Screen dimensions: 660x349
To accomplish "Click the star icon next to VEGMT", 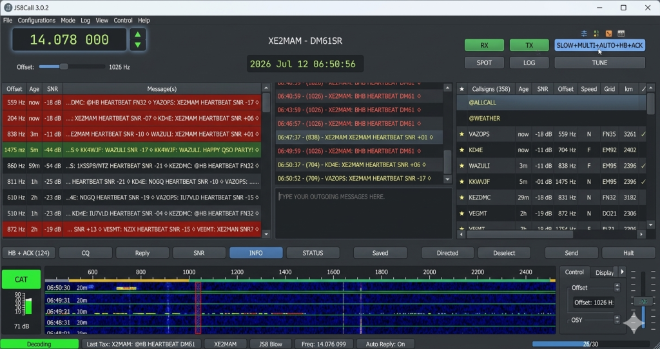I will click(x=461, y=214).
